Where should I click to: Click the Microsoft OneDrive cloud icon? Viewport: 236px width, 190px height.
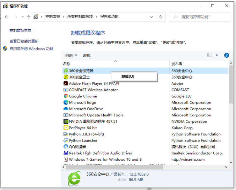tap(66, 109)
